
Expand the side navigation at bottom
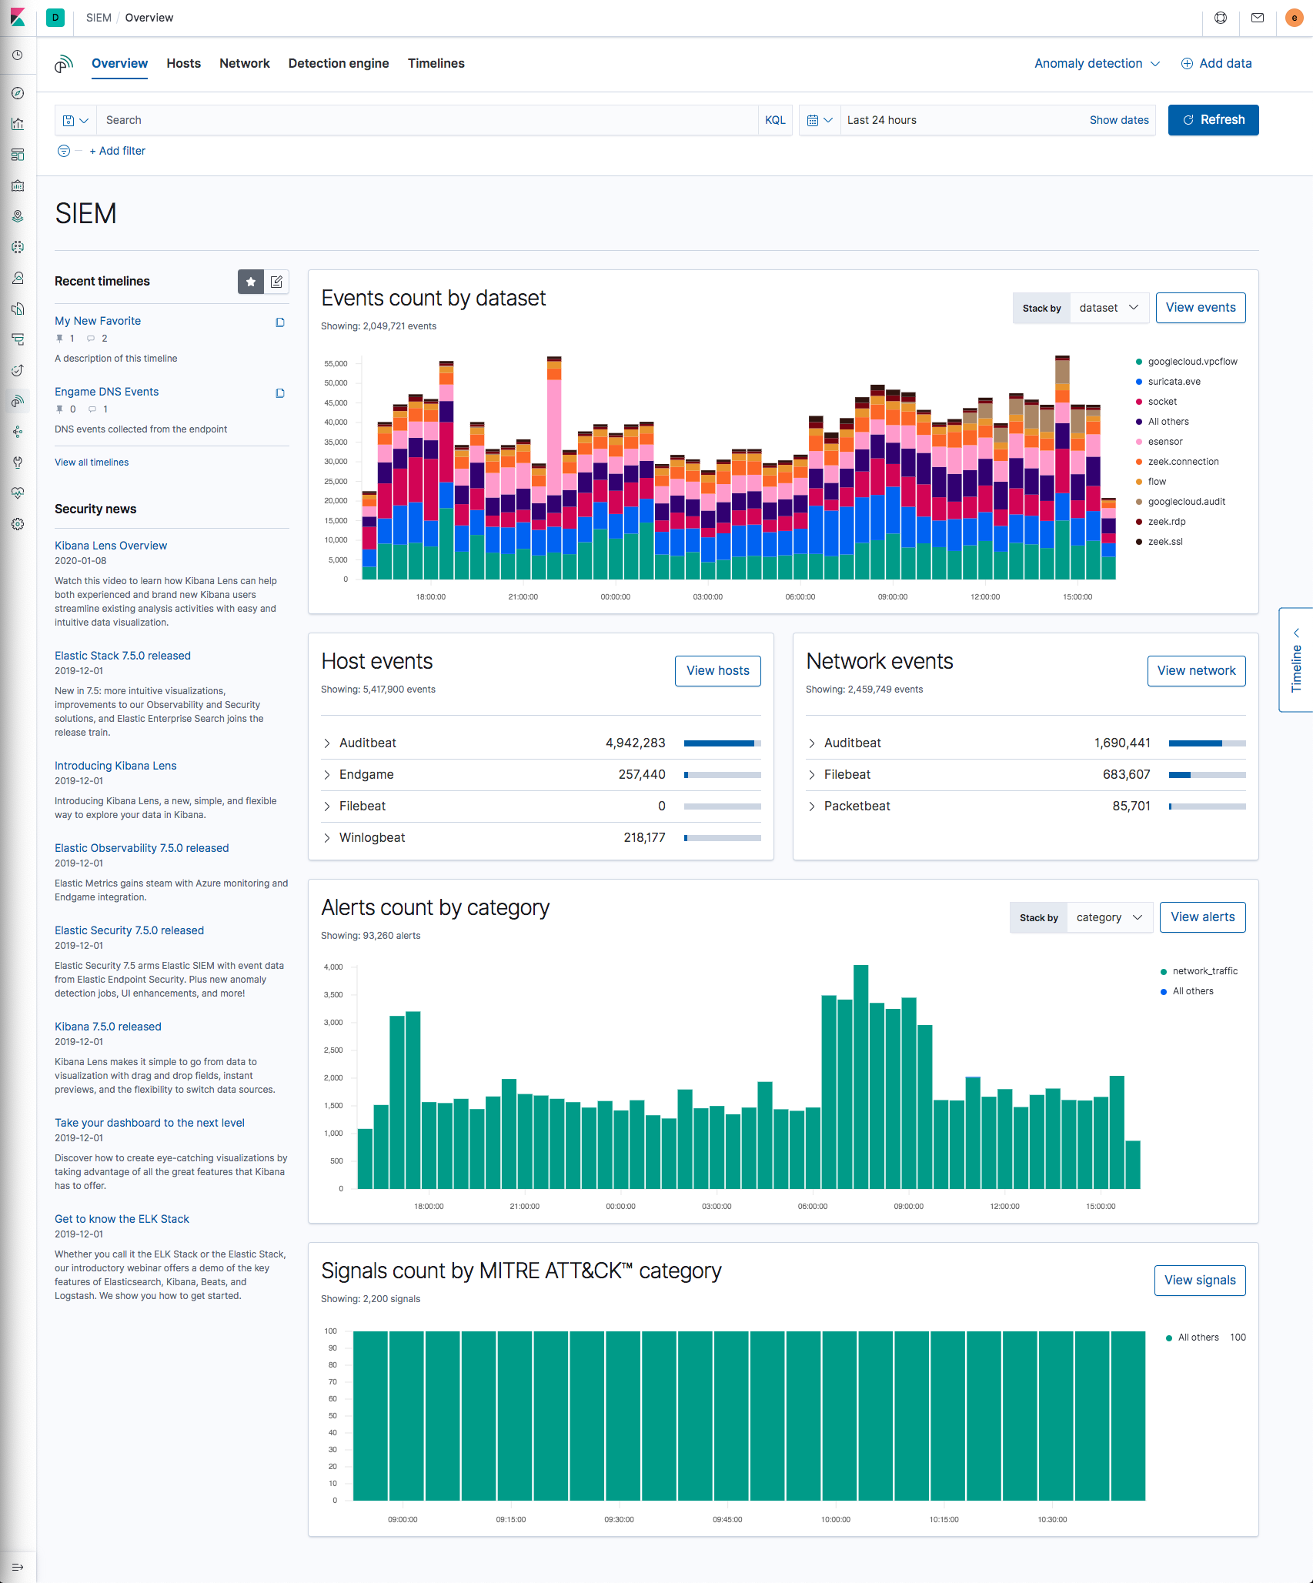tap(18, 1567)
